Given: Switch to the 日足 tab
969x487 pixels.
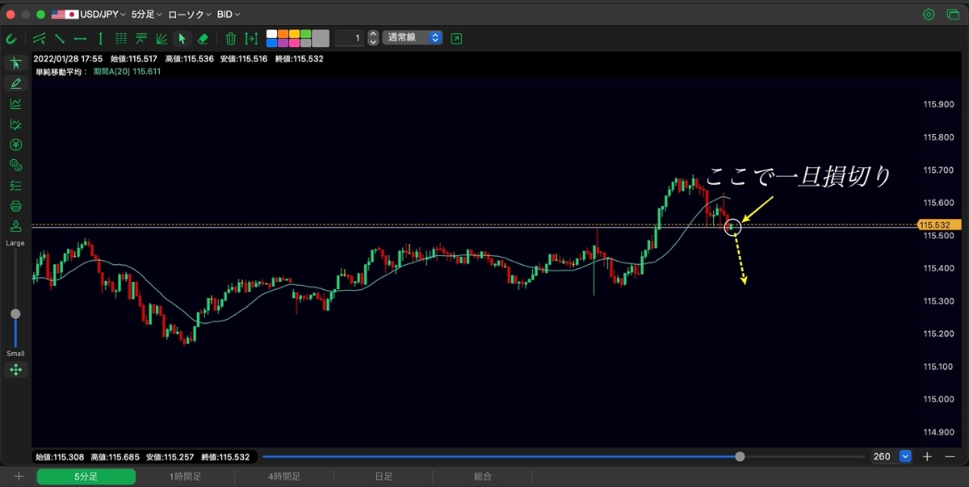Looking at the screenshot, I should [384, 477].
